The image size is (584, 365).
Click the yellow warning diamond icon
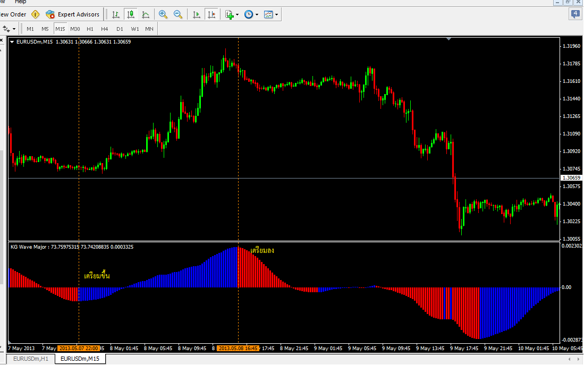(x=36, y=14)
